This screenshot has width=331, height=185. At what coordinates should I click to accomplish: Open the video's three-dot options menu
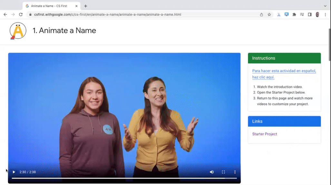pos(235,172)
